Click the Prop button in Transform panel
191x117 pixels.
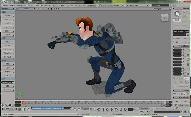click(x=181, y=86)
